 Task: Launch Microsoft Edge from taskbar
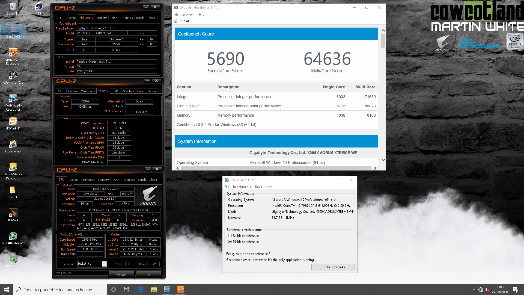point(141,290)
